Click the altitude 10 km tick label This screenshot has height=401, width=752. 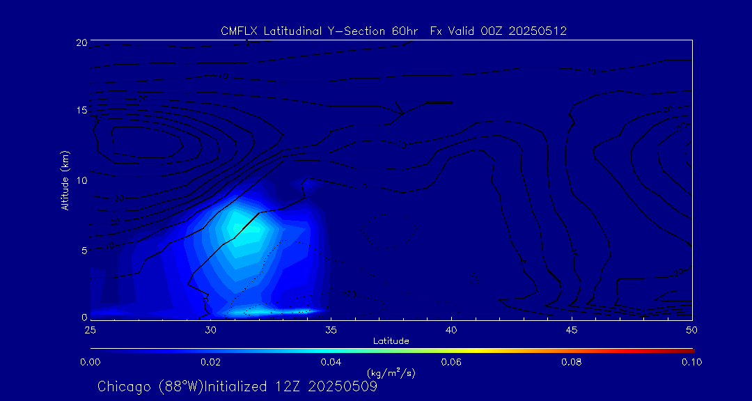(80, 180)
